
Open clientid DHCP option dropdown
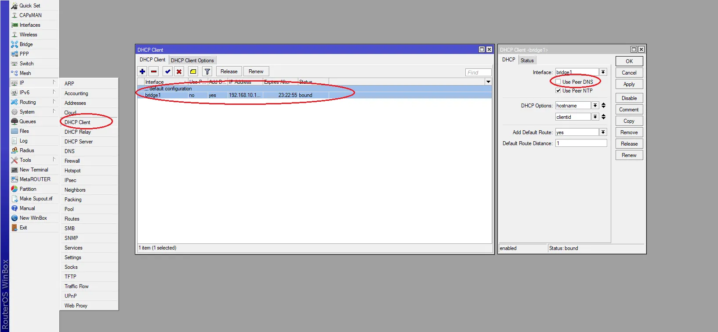(x=595, y=117)
